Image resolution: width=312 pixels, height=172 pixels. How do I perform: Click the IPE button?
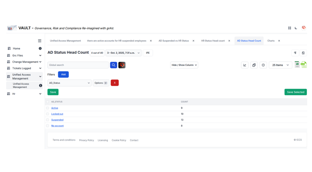coord(148,53)
